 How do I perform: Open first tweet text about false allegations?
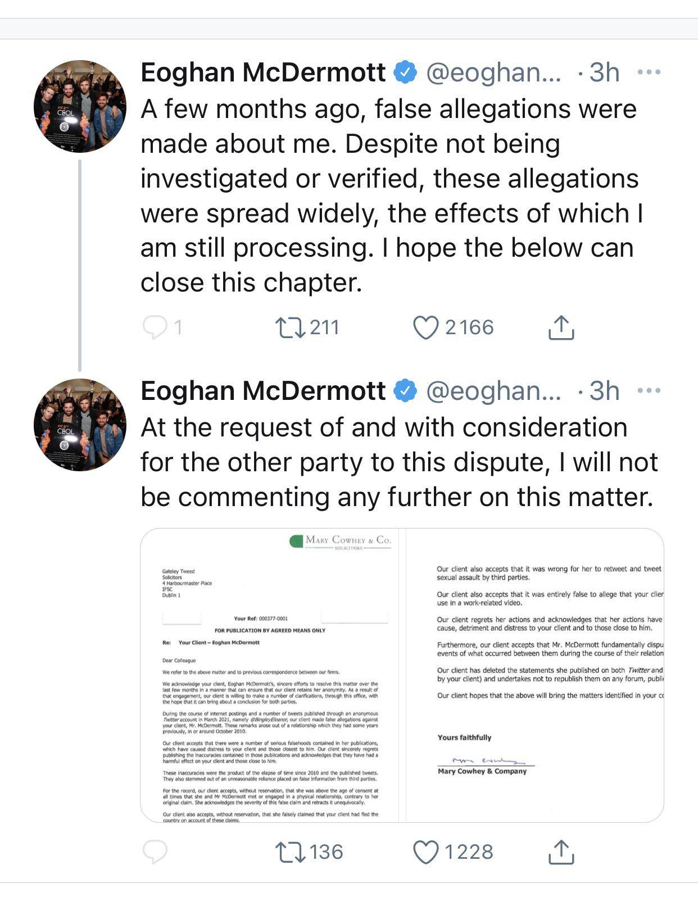click(392, 195)
